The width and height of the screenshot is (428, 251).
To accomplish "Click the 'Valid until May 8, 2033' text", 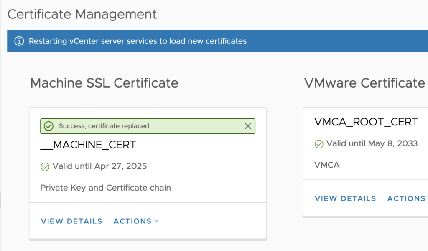I will [372, 143].
